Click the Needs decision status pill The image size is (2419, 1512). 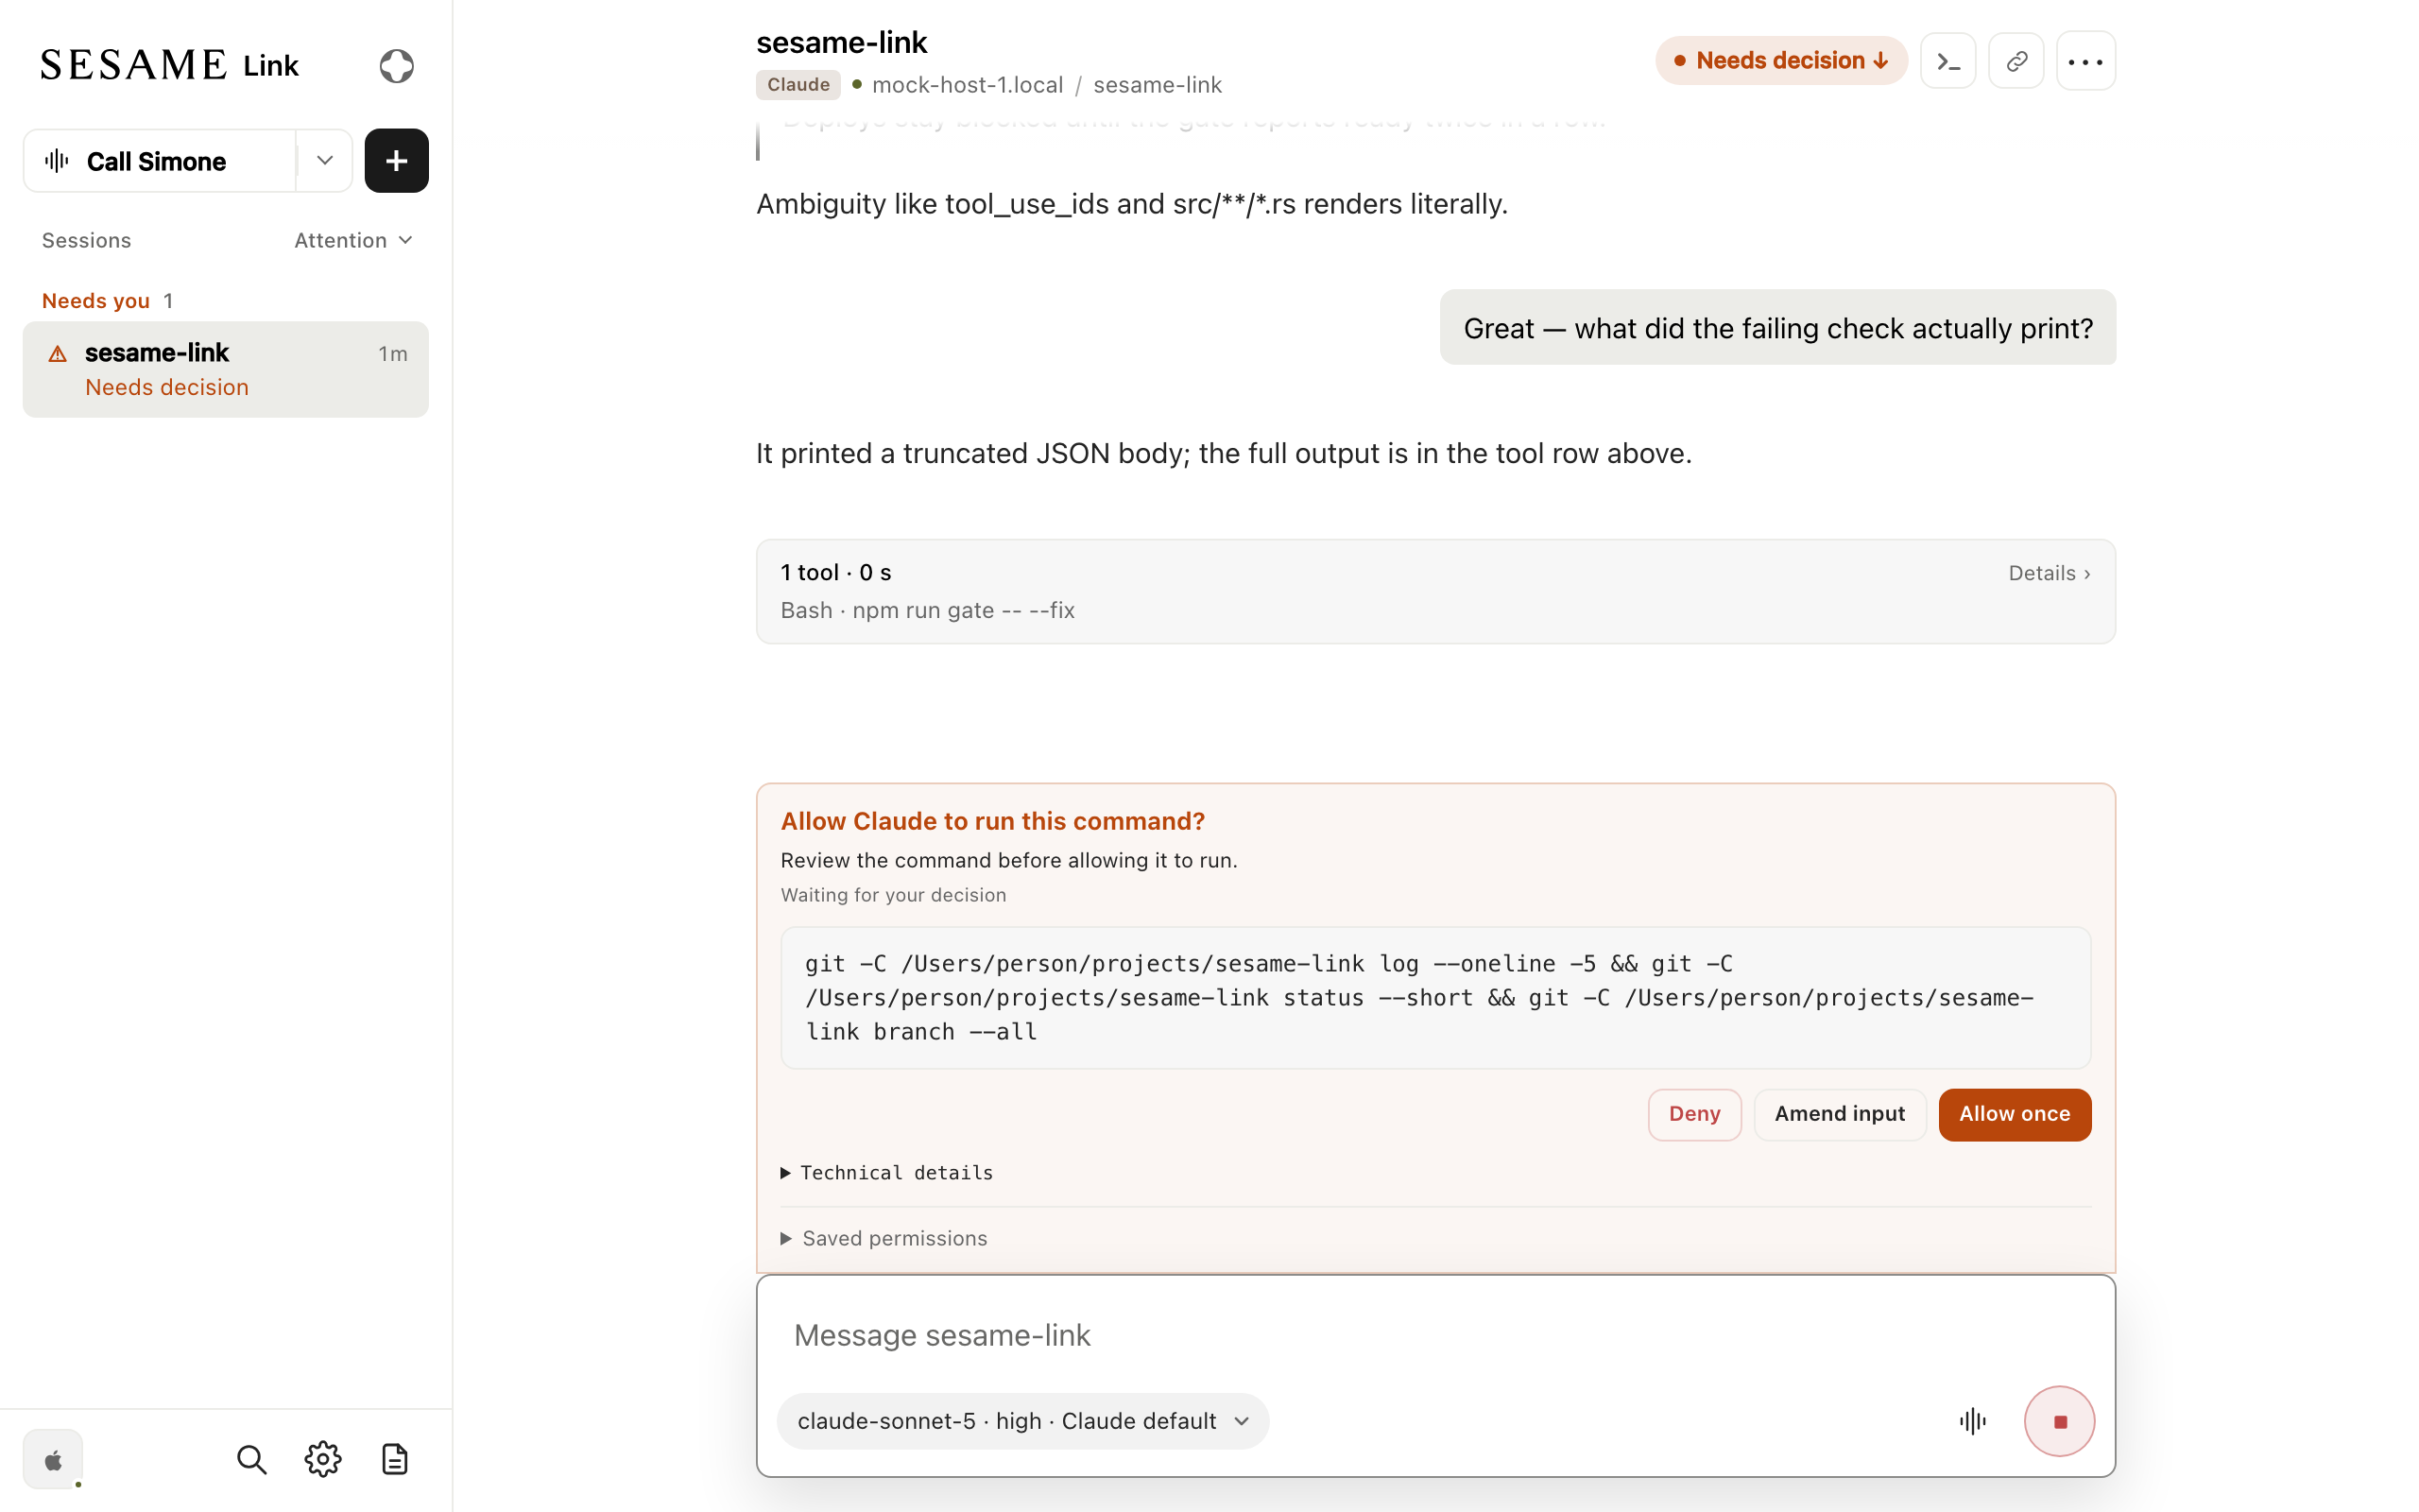[x=1780, y=61]
